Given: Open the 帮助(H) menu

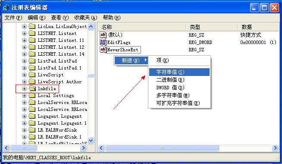Looking at the screenshot, I should tap(112, 18).
